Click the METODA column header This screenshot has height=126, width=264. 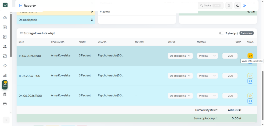(x=201, y=42)
